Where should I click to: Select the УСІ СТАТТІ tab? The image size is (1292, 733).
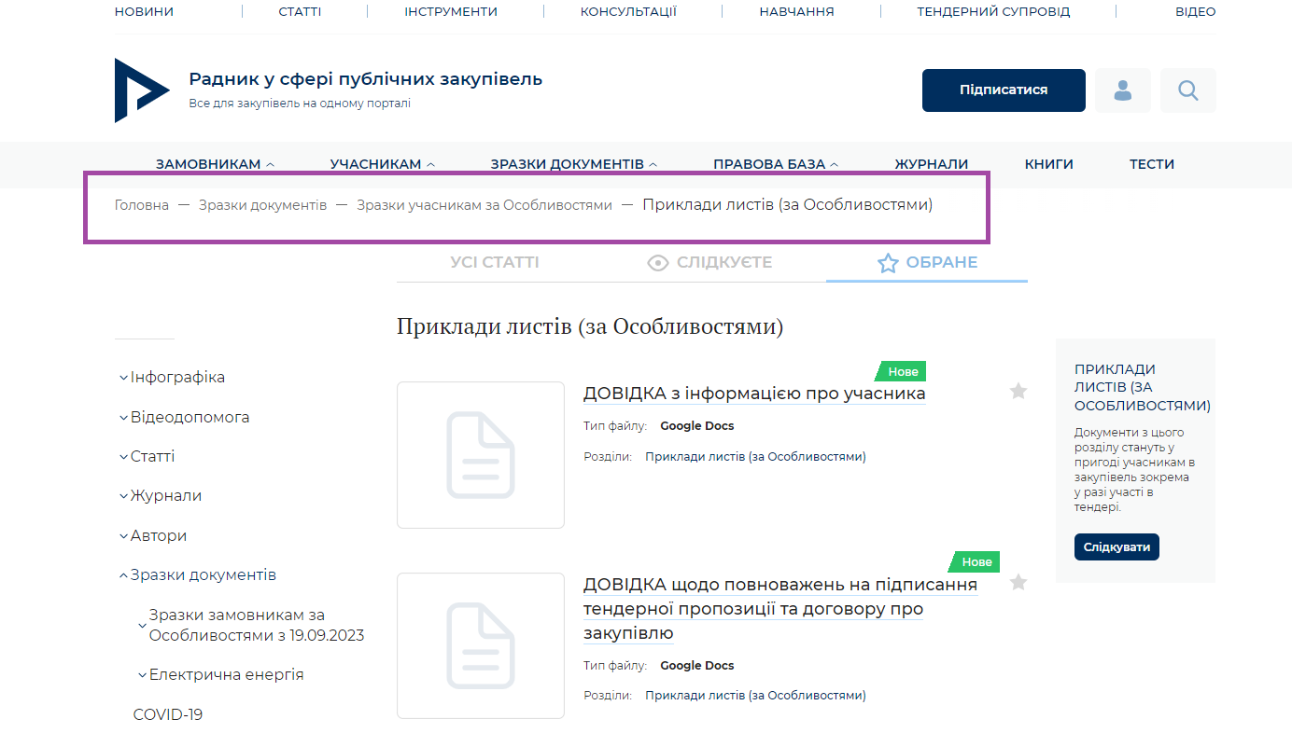pos(495,263)
